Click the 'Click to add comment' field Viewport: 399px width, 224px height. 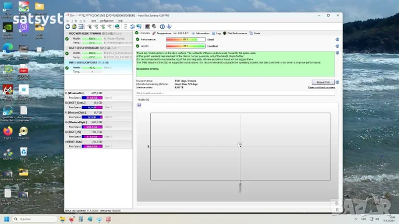(235, 93)
